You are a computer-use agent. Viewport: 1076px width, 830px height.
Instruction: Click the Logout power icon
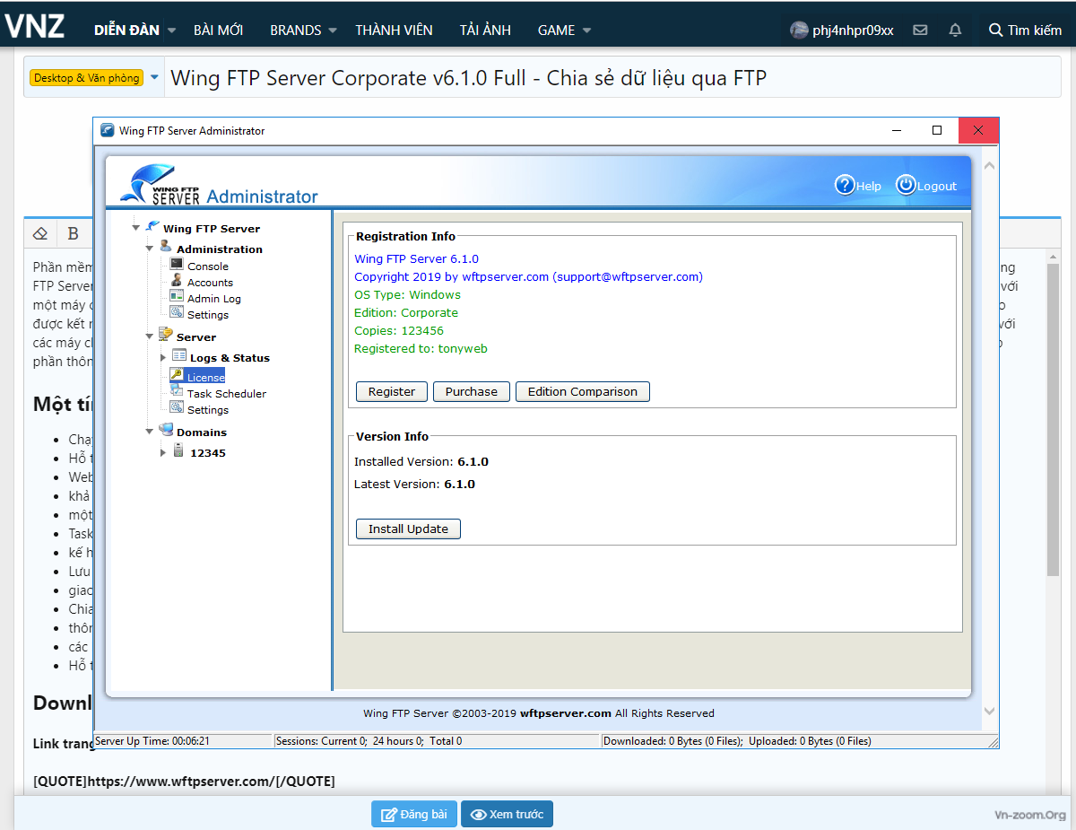point(906,185)
